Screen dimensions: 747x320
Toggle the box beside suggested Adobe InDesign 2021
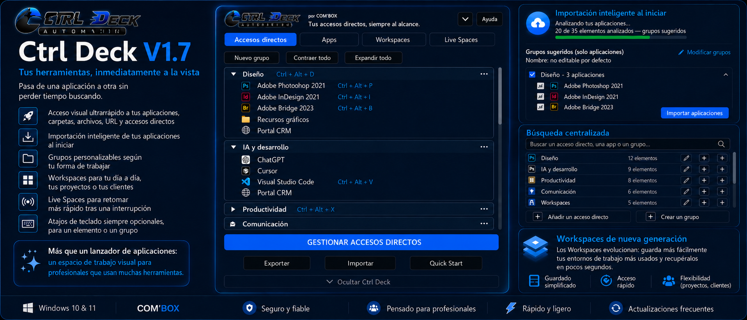540,97
